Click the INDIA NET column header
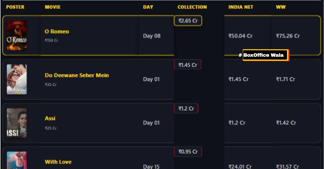This screenshot has width=324, height=169. tap(241, 7)
